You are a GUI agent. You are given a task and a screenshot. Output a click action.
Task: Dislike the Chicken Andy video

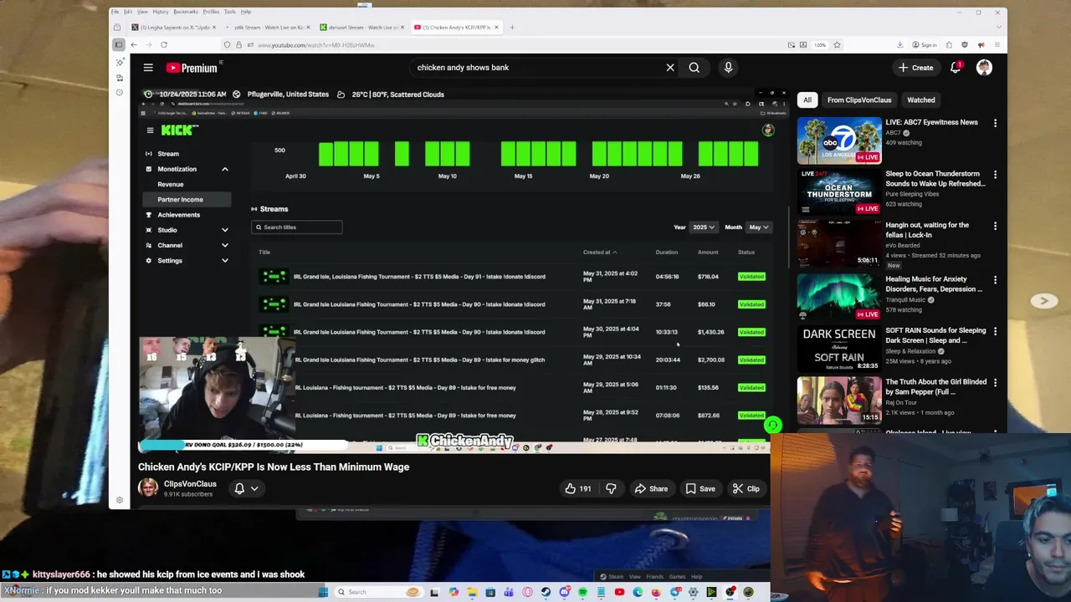tap(611, 488)
